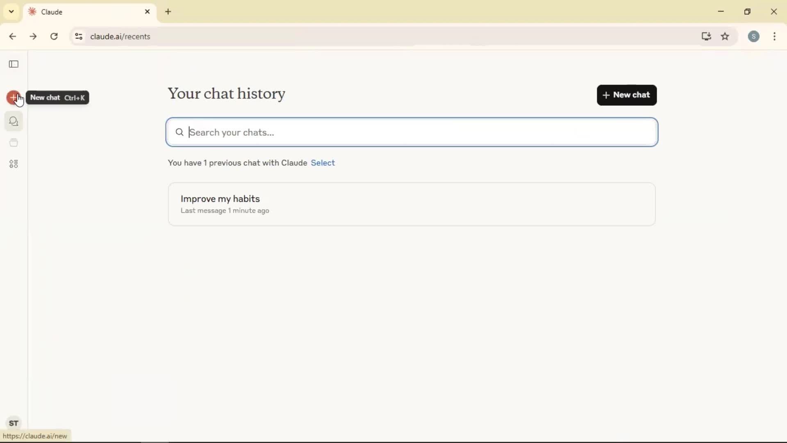Bookmark this page with the star icon
Screen dimensions: 787x443
(725, 37)
